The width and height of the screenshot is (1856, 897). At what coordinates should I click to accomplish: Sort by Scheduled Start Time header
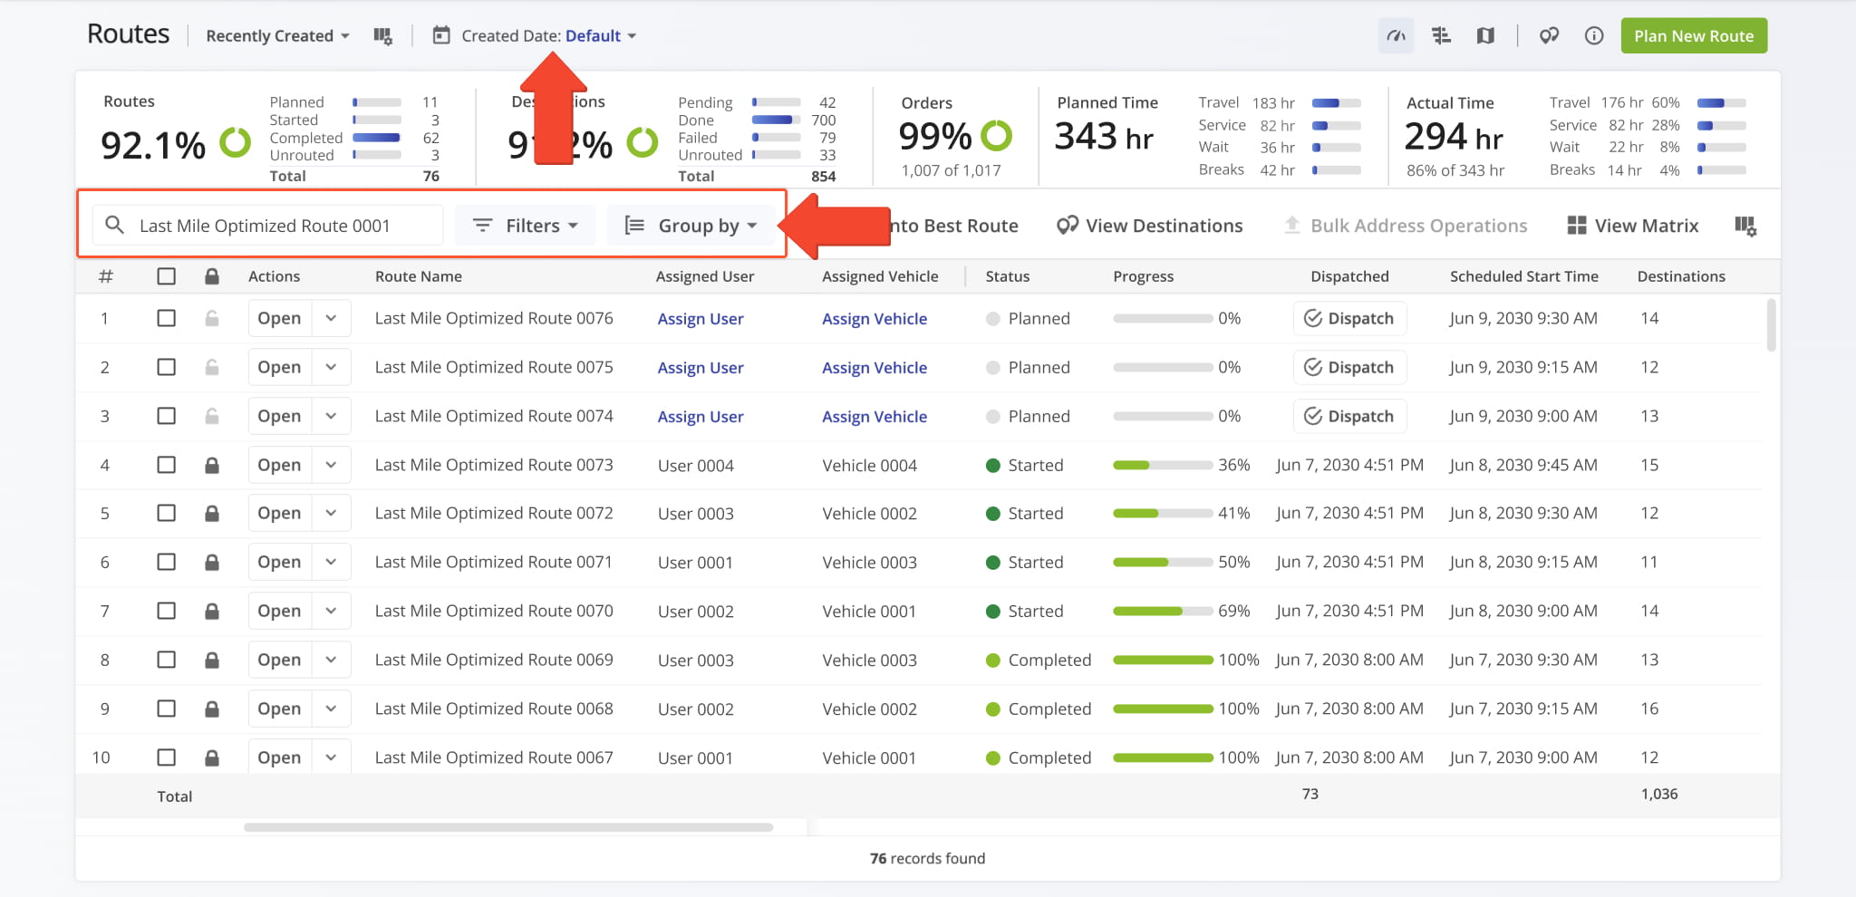pos(1524,276)
